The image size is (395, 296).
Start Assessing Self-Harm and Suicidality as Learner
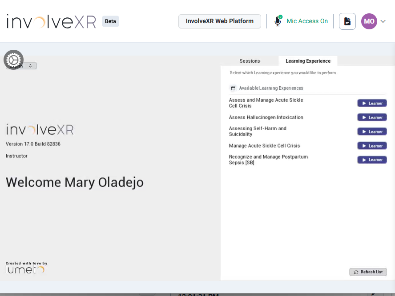coord(372,132)
